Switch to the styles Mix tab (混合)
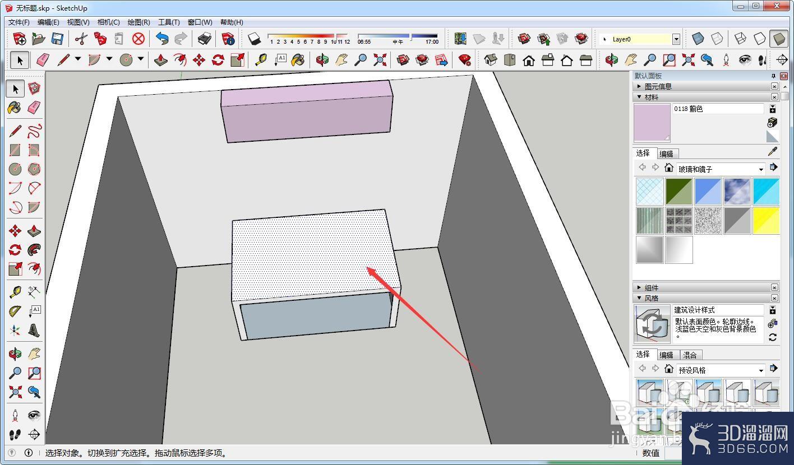 (690, 355)
